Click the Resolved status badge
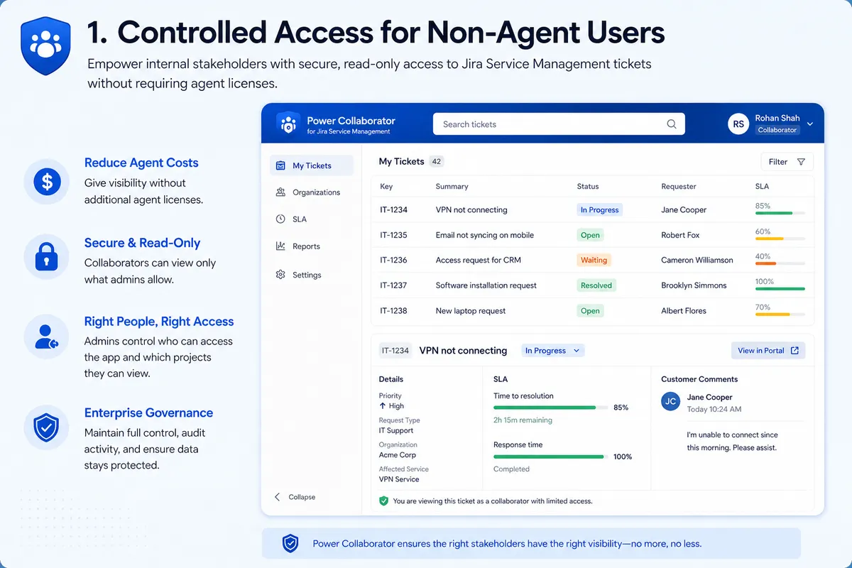The height and width of the screenshot is (568, 852). (596, 285)
